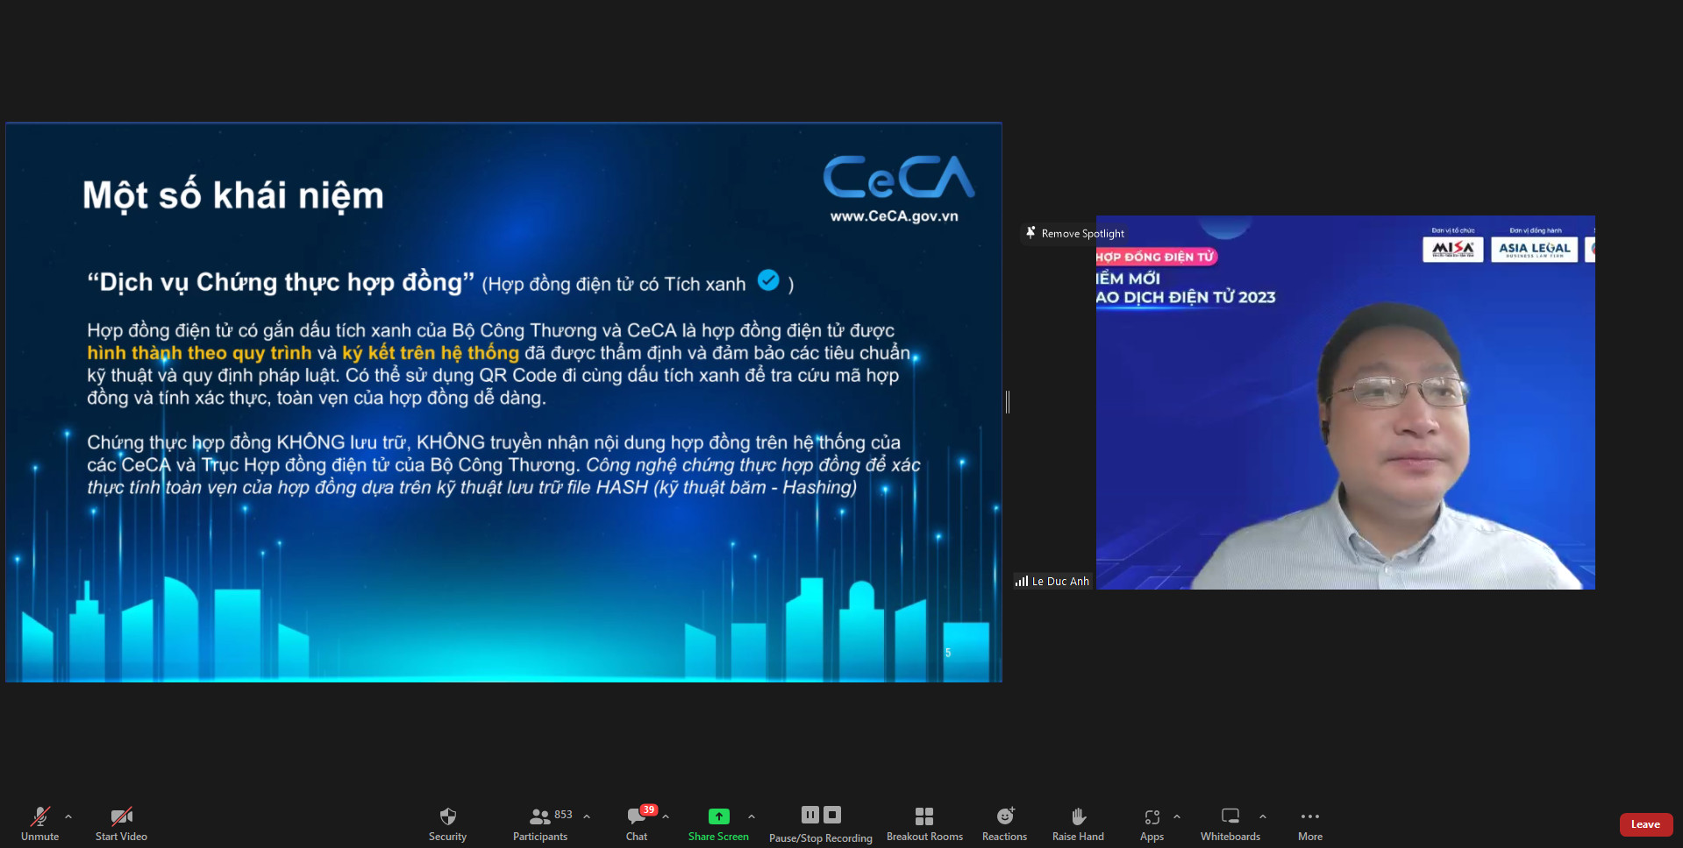This screenshot has height=848, width=1683.
Task: Raise Hand in the meeting
Action: 1078,823
